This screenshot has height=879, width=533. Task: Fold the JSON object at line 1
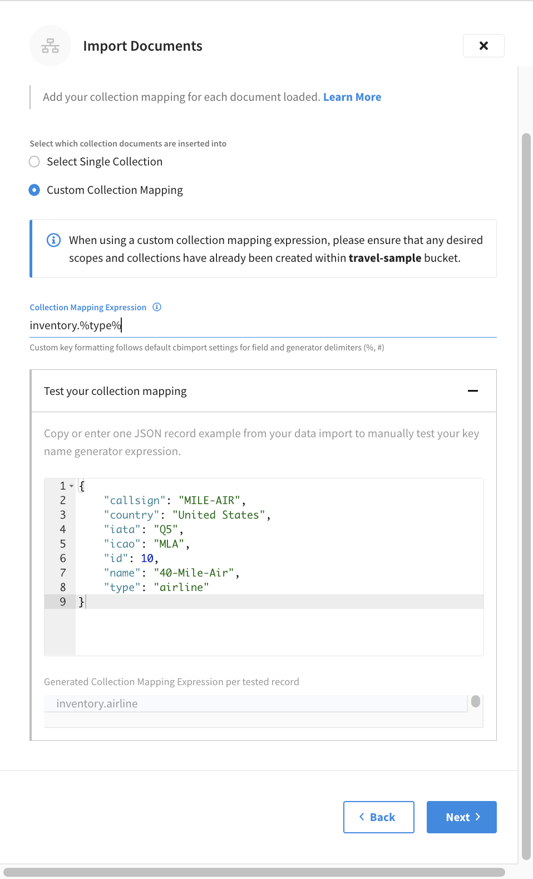pyautogui.click(x=72, y=486)
